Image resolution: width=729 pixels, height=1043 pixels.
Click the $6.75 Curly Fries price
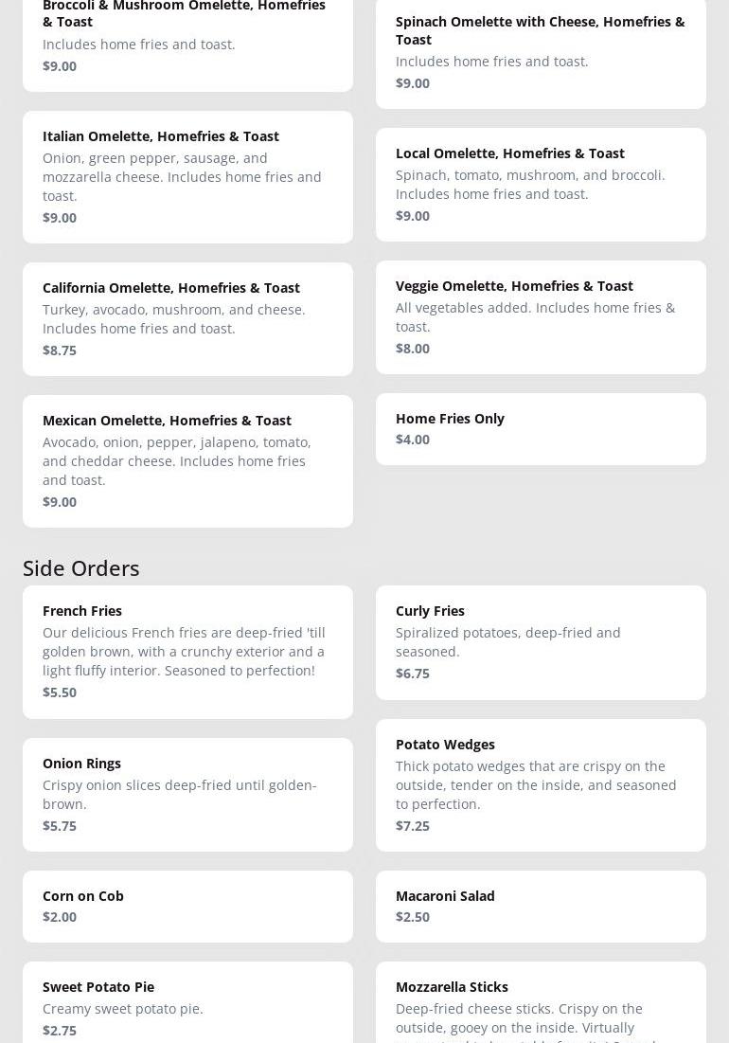coord(413,674)
